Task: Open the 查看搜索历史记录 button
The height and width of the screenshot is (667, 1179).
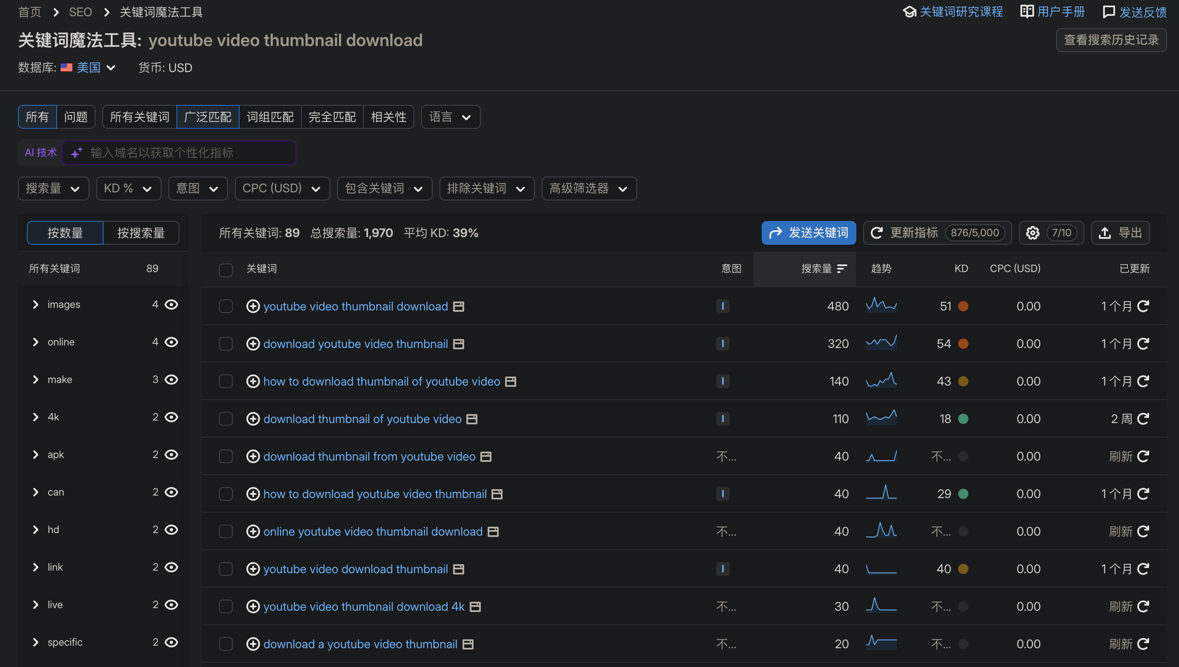Action: 1111,40
